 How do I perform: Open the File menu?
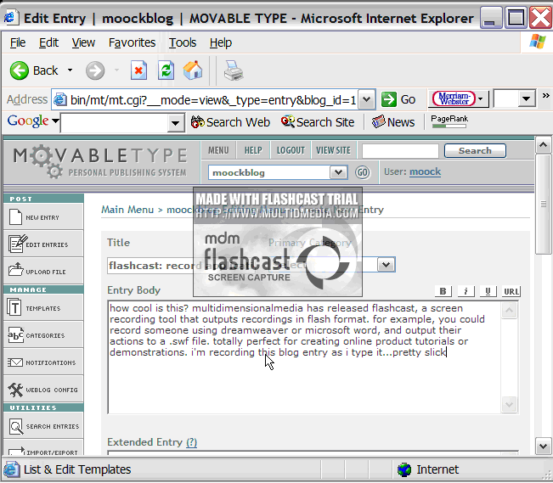pyautogui.click(x=18, y=42)
